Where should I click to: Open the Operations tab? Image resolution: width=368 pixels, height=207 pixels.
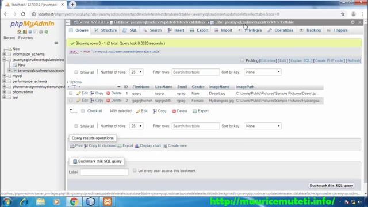click(x=281, y=30)
